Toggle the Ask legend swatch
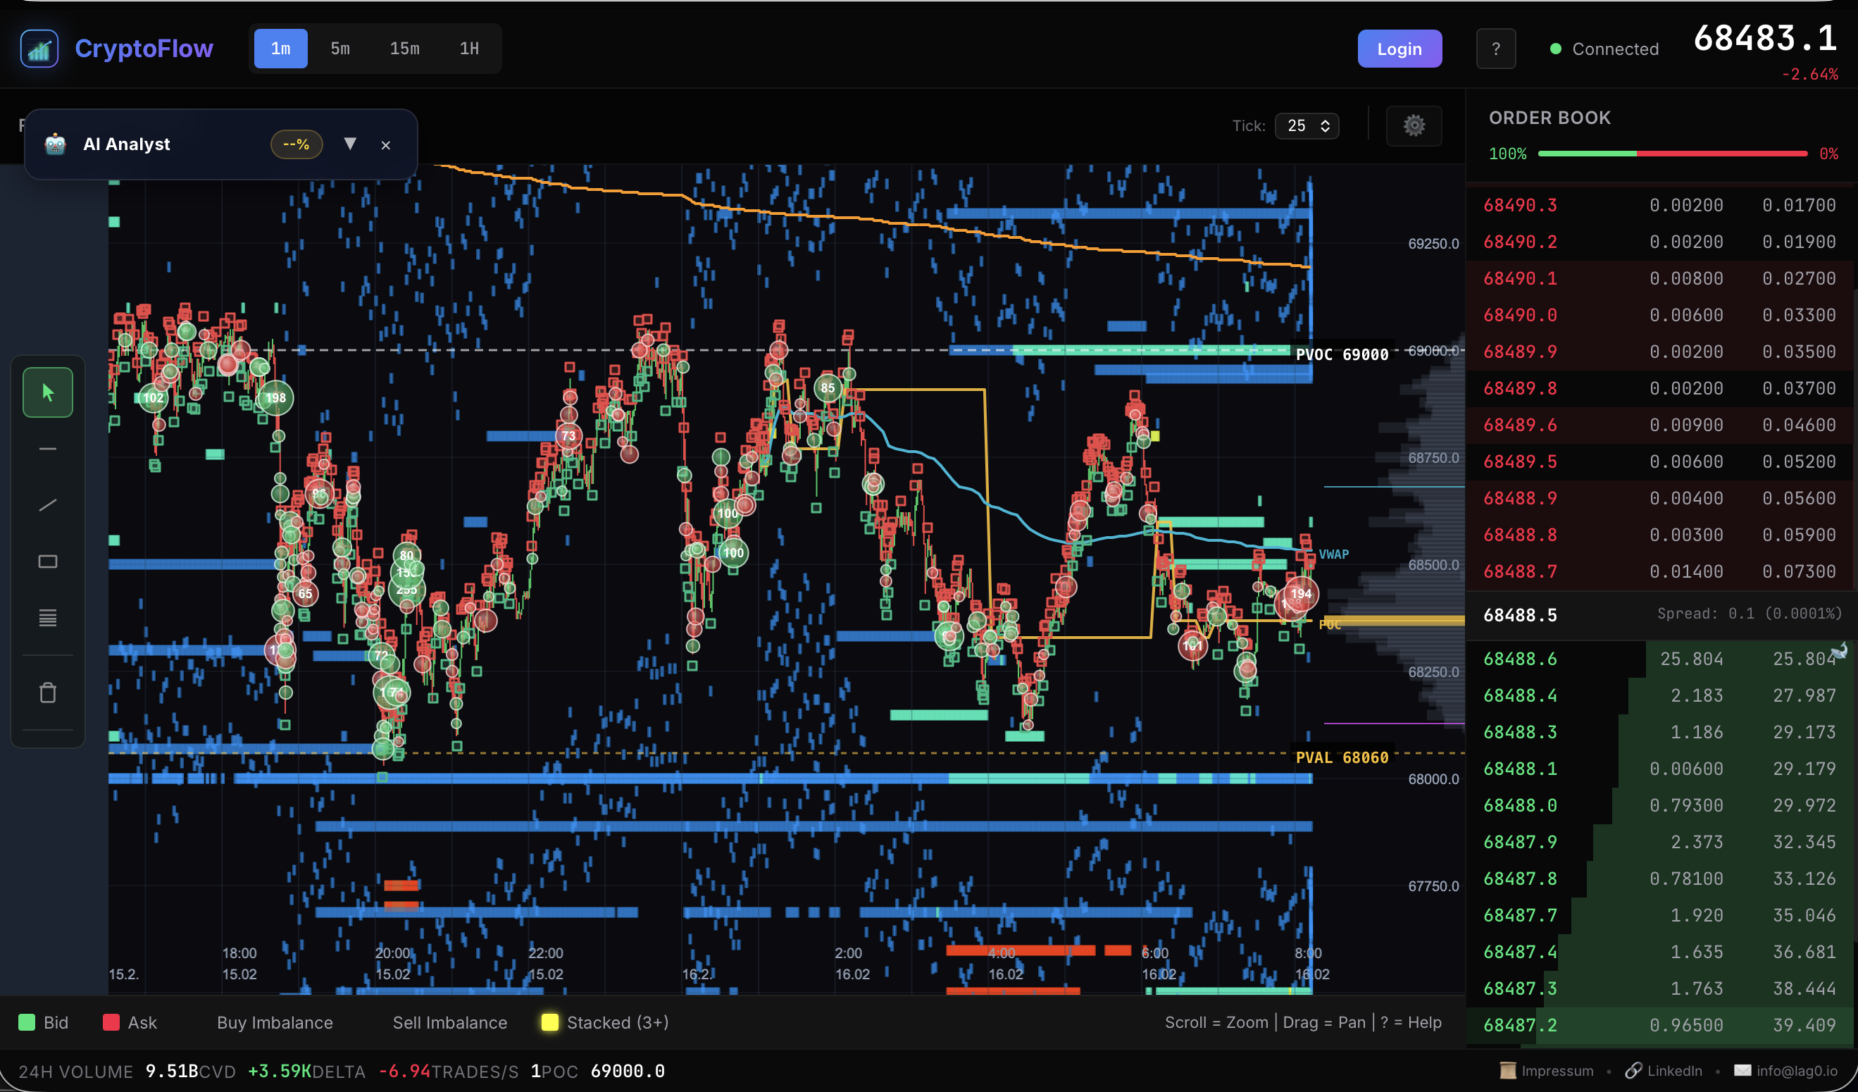The height and width of the screenshot is (1092, 1858). tap(111, 1022)
